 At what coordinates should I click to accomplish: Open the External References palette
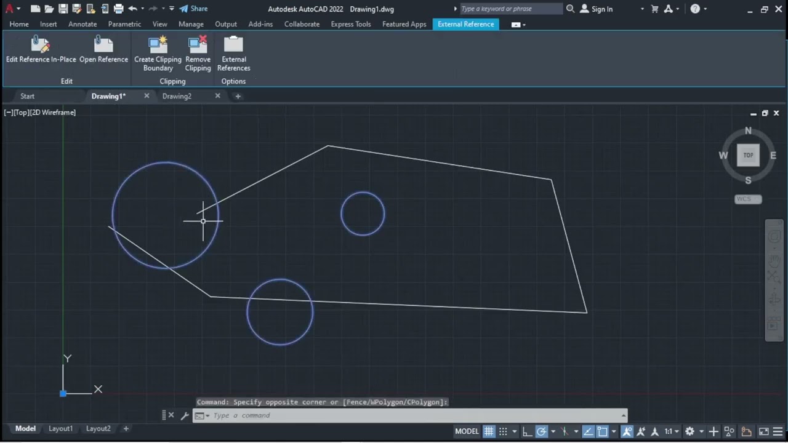click(x=233, y=54)
